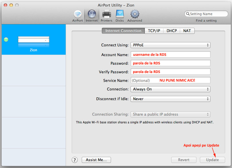Screen dimensions: 232x168
Task: Open the Disconnect if Idle dropdown
Action: (170, 99)
